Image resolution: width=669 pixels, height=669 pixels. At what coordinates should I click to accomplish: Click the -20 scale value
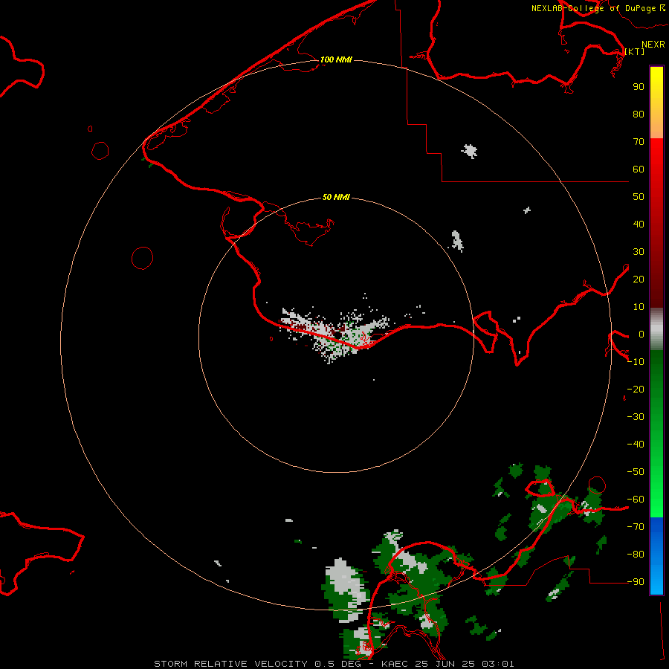click(x=636, y=389)
